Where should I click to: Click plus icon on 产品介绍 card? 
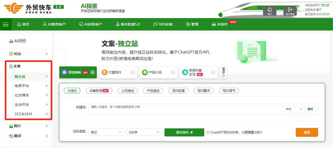172,73
